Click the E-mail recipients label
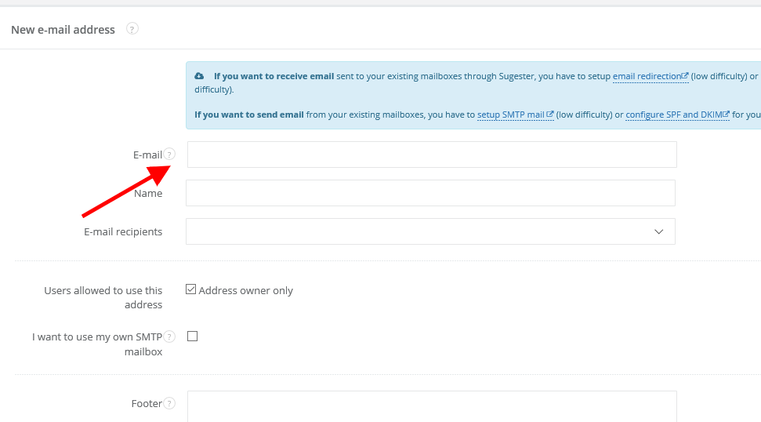The image size is (761, 422). pos(123,231)
